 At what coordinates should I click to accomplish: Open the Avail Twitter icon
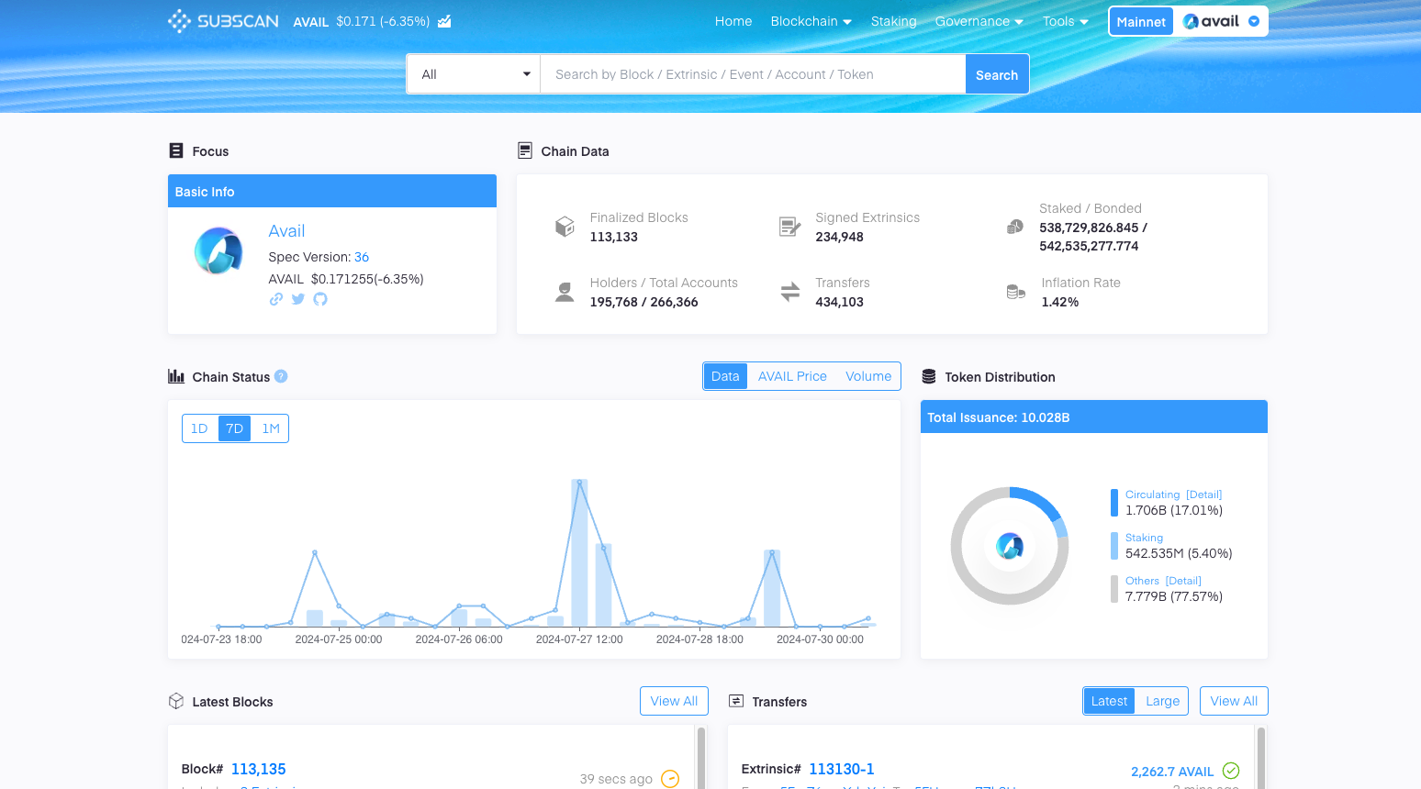coord(298,299)
